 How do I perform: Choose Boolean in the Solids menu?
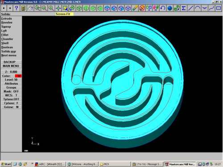pyautogui.click(x=7, y=47)
